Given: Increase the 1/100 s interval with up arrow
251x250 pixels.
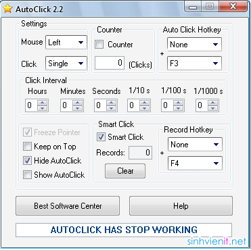Looking at the screenshot, I should [x=179, y=103].
